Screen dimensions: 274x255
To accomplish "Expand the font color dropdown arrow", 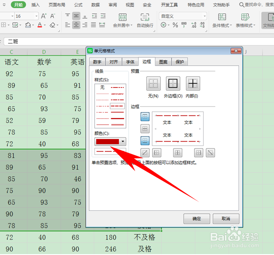I will (x=45, y=25).
